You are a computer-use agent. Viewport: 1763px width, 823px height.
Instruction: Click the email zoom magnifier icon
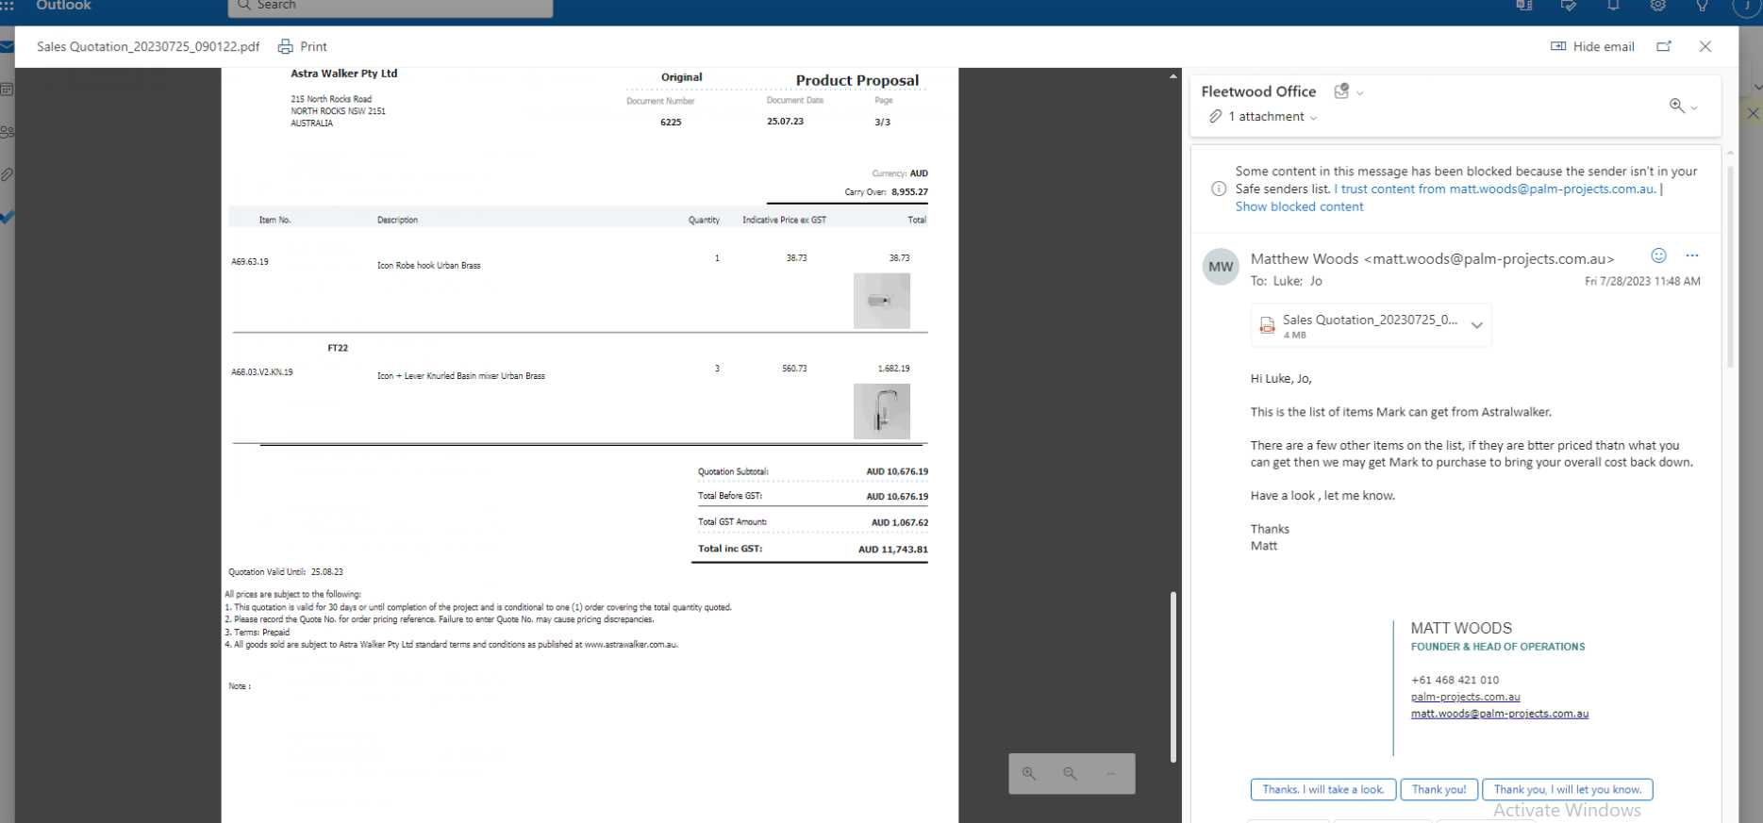click(1676, 106)
